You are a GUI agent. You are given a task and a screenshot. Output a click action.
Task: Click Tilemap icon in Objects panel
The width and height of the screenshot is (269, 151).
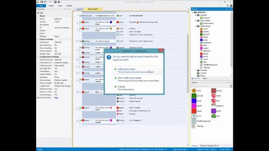tap(193, 126)
